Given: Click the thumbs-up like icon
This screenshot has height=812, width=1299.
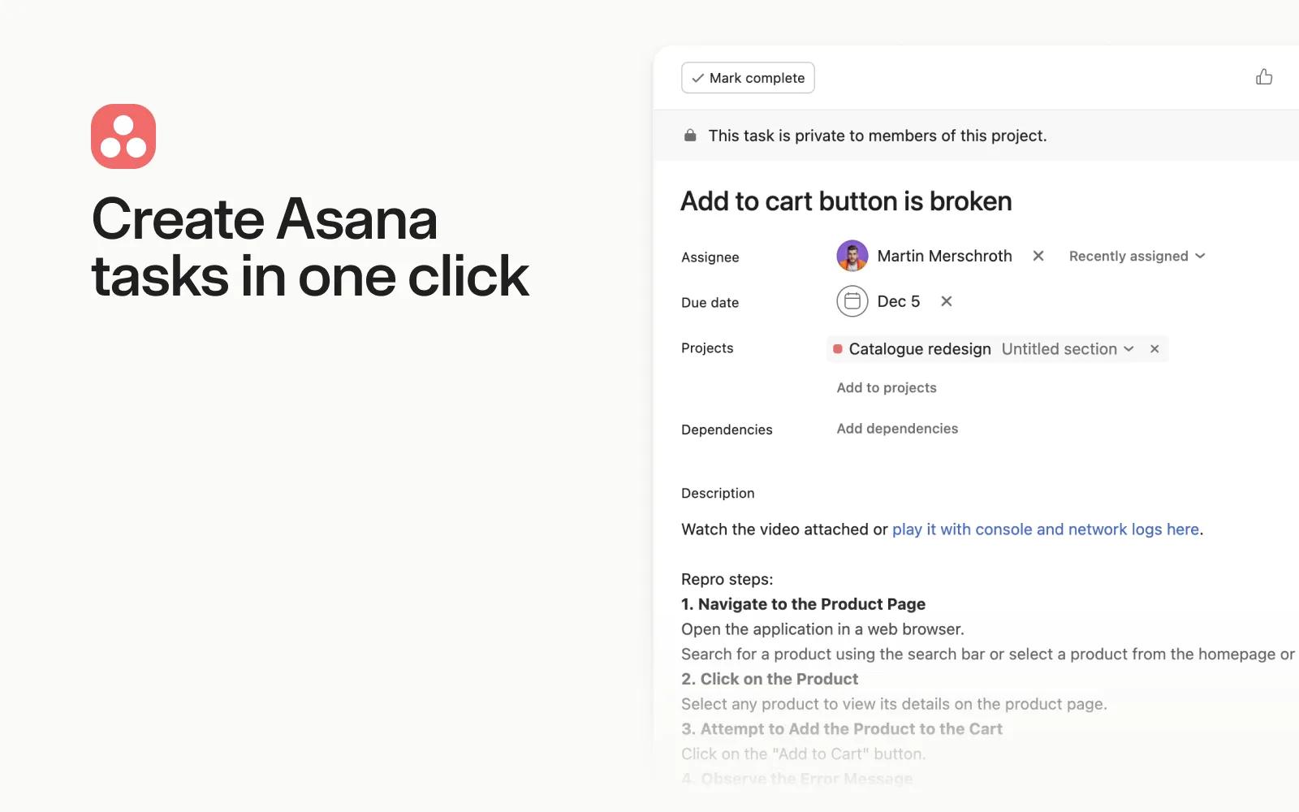Looking at the screenshot, I should click(1264, 77).
